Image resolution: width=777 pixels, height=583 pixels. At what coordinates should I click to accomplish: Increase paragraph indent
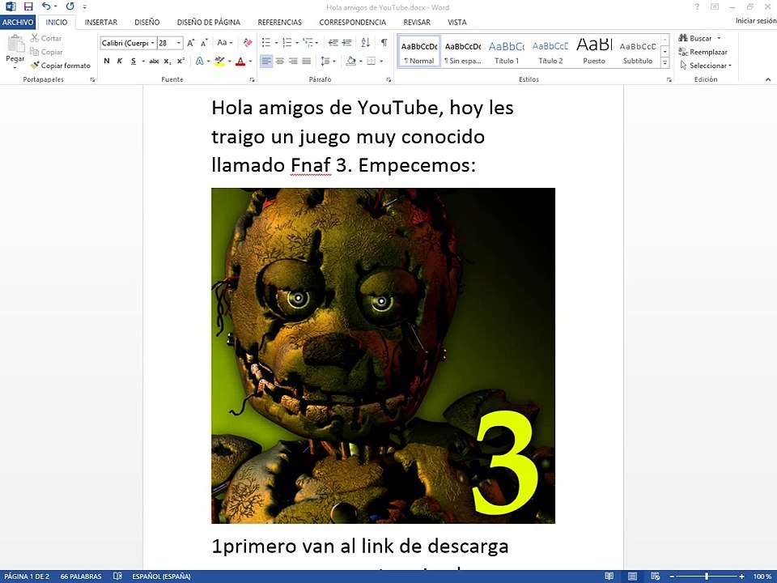[347, 43]
